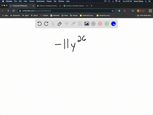153x115 pixels.
Task: Choose the pen drawing tool
Action: (60, 24)
